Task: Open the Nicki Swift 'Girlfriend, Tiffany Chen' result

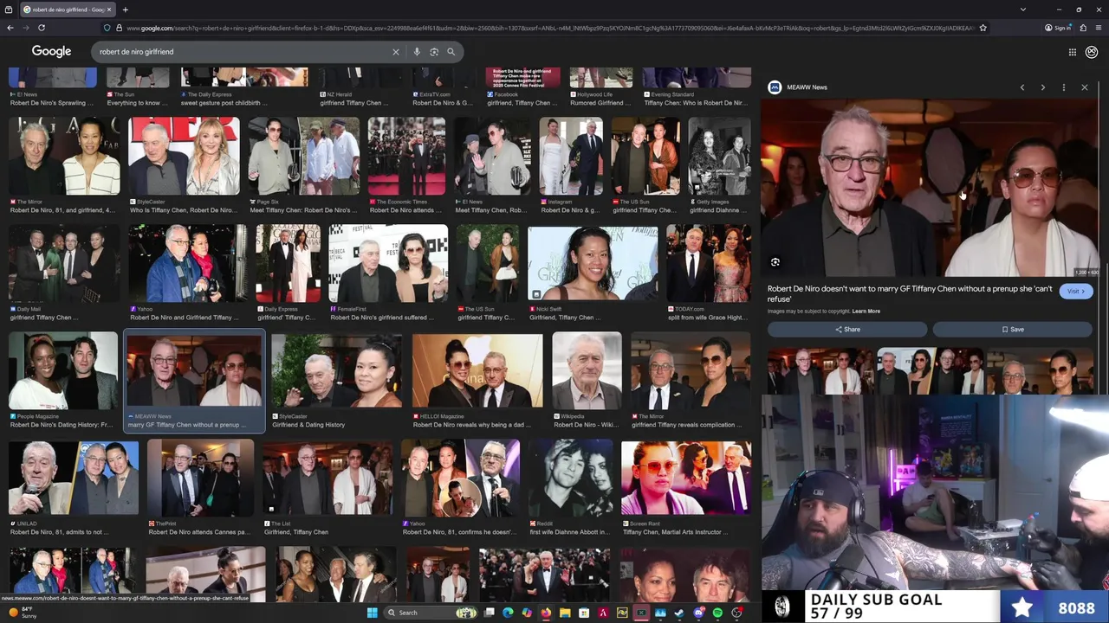Action: (593, 273)
